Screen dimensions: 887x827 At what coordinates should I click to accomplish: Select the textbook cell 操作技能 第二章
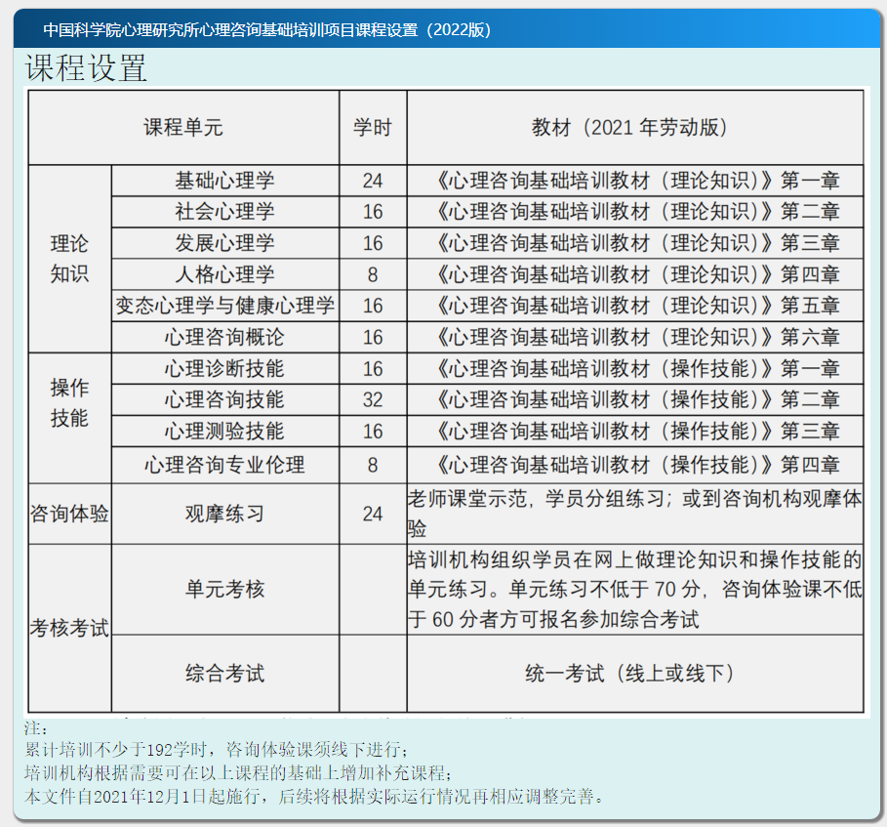(x=634, y=400)
